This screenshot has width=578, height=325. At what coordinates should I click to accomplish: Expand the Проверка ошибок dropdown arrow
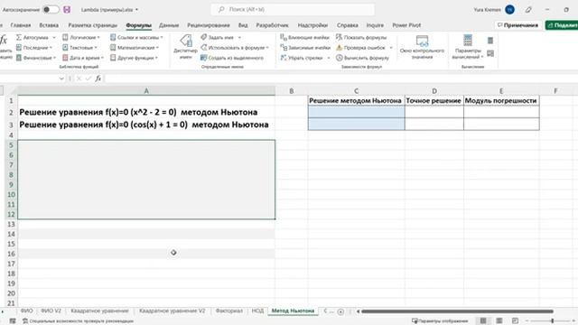pyautogui.click(x=391, y=48)
